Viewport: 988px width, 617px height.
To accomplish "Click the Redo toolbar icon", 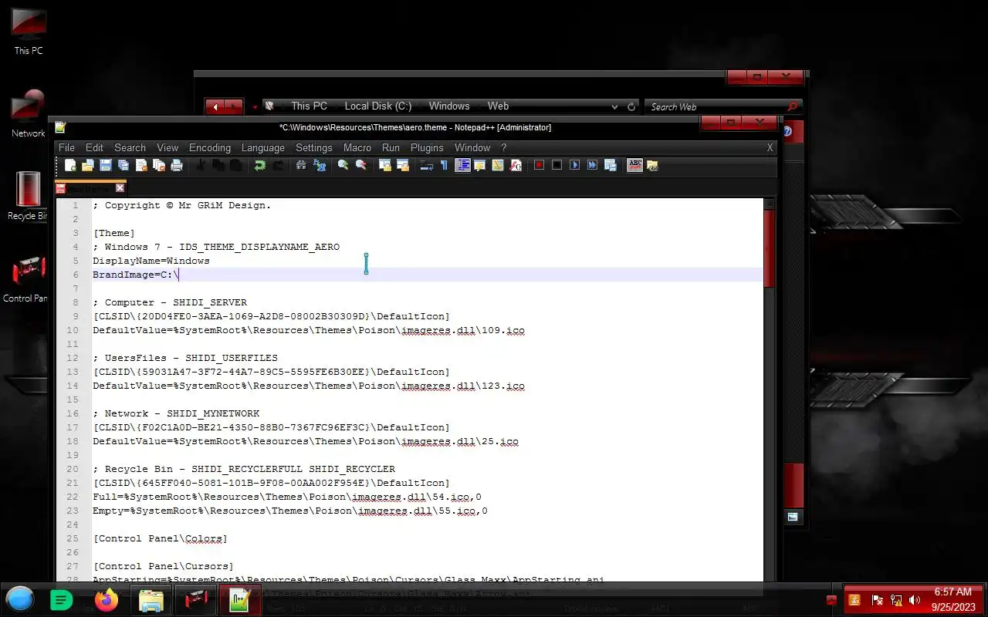I will [278, 165].
